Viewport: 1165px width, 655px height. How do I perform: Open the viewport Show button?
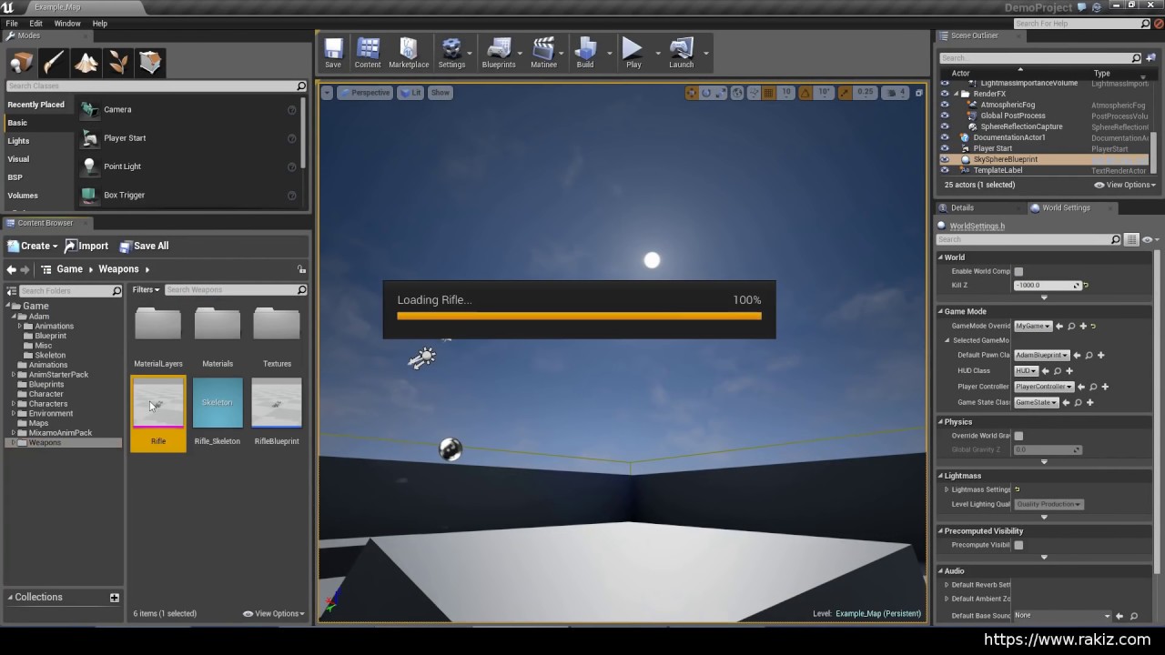pos(441,93)
